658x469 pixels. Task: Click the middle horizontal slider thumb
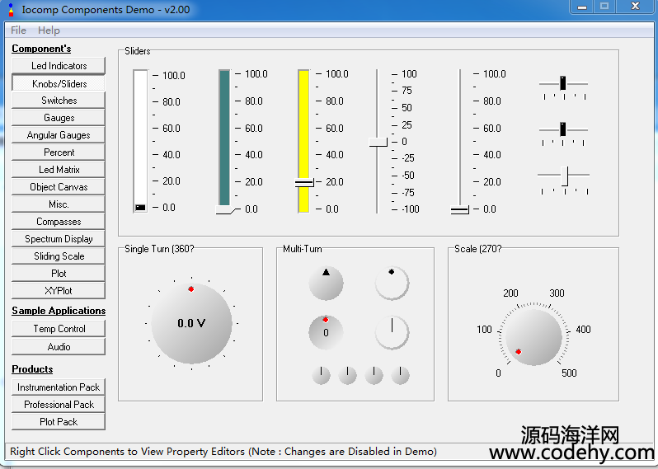point(562,129)
